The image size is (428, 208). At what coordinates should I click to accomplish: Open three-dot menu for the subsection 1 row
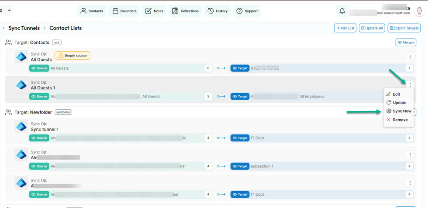410,155
